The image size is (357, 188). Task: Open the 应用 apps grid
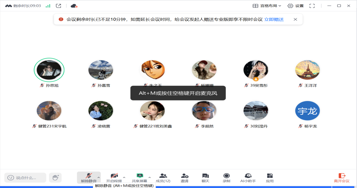(x=270, y=177)
